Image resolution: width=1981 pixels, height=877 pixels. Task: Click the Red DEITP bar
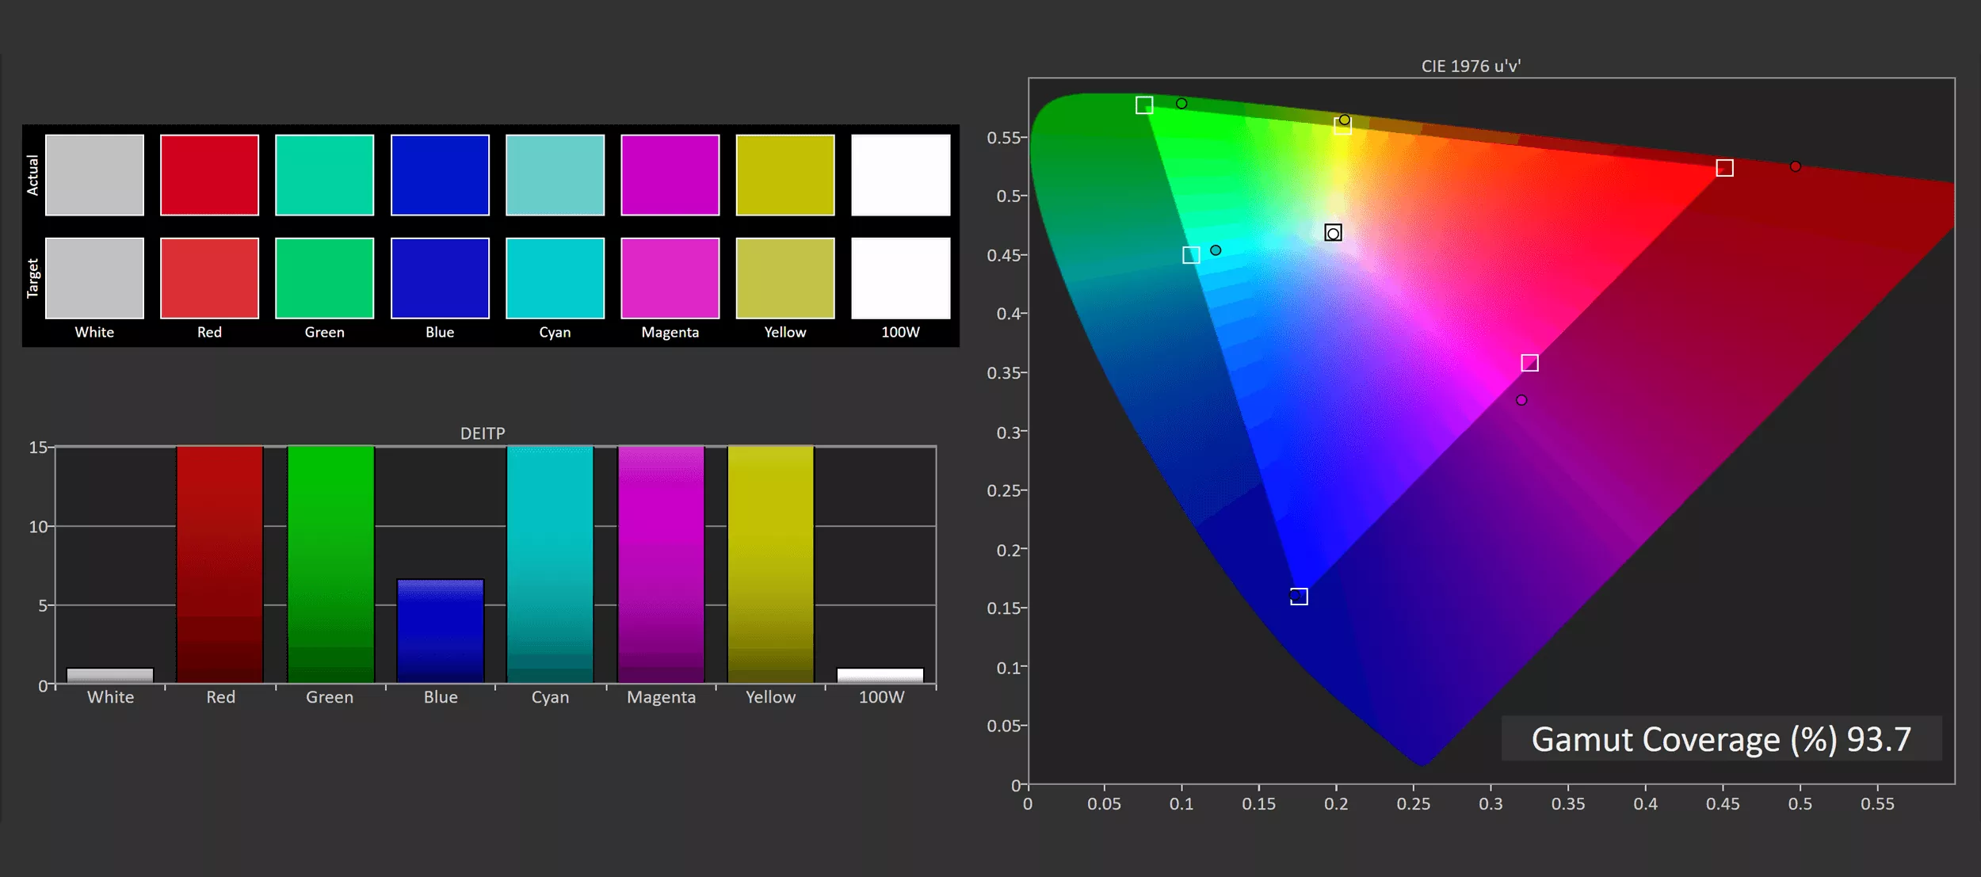pos(219,564)
